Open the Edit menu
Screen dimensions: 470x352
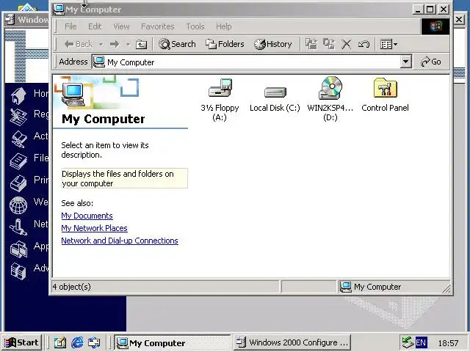click(x=95, y=26)
